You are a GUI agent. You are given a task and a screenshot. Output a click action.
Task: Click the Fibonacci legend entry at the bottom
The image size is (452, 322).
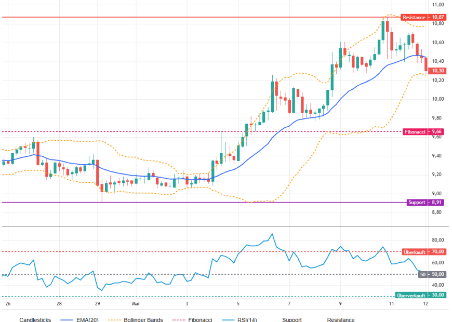click(192, 319)
